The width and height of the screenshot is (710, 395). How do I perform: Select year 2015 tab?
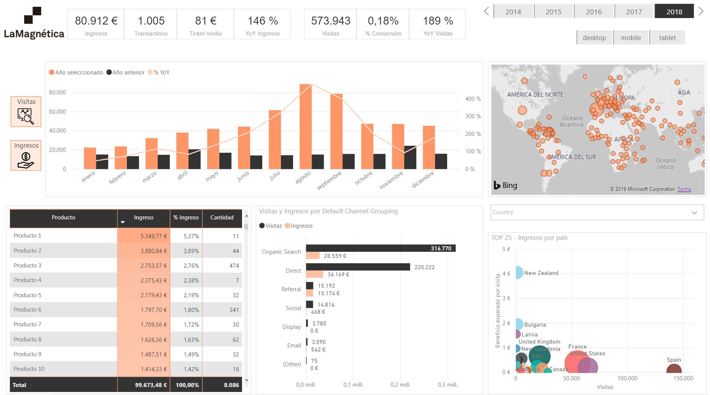click(553, 11)
